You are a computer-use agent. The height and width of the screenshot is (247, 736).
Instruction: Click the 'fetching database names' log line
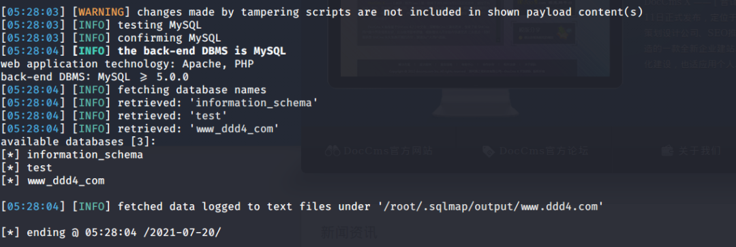[x=134, y=90]
